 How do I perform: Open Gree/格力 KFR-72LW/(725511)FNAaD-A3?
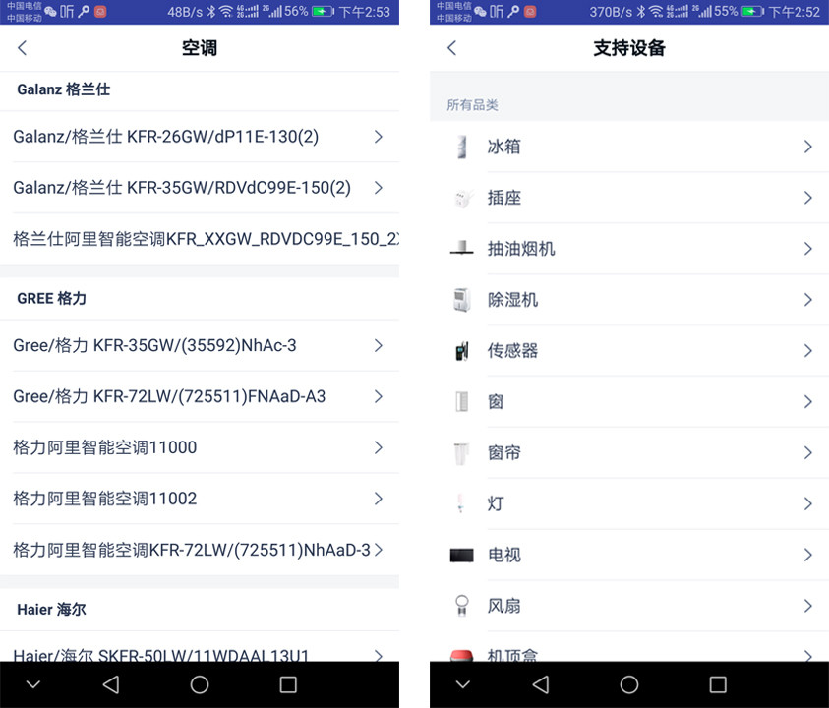pos(169,396)
